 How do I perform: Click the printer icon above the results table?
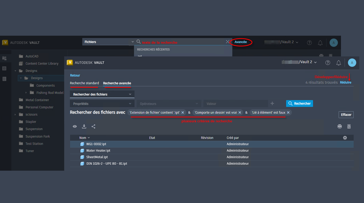coord(340,126)
